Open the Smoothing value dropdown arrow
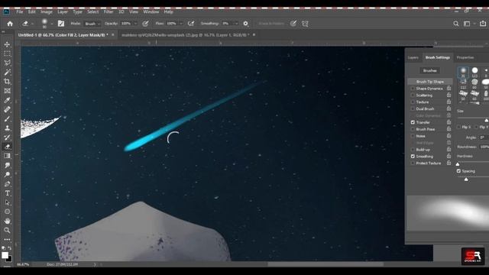Image resolution: width=489 pixels, height=275 pixels. tap(236, 24)
